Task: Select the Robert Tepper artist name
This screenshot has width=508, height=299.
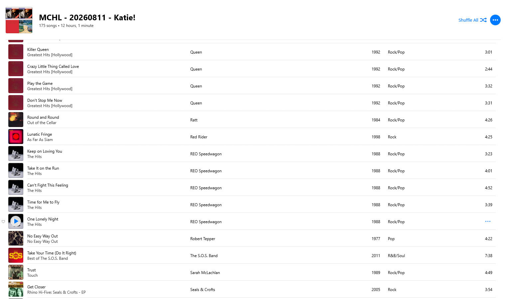Action: pyautogui.click(x=203, y=239)
